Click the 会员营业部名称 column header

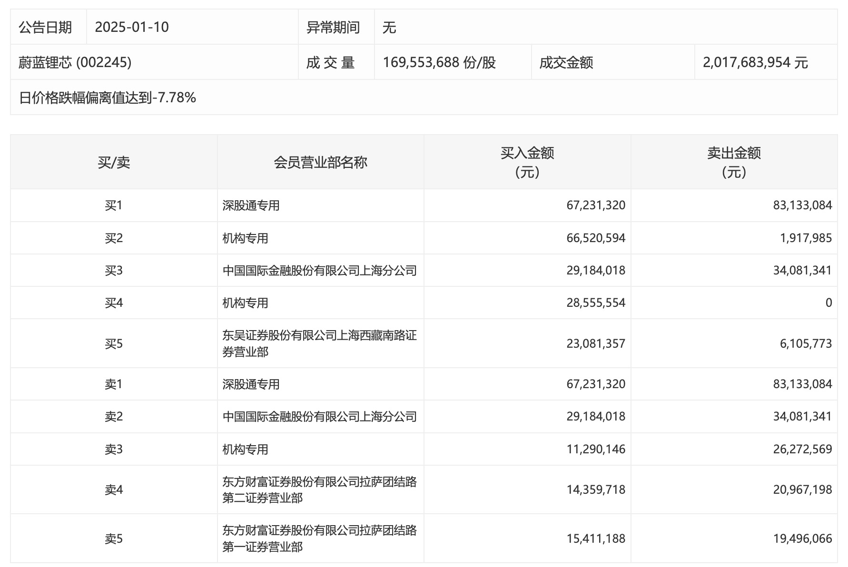[320, 162]
